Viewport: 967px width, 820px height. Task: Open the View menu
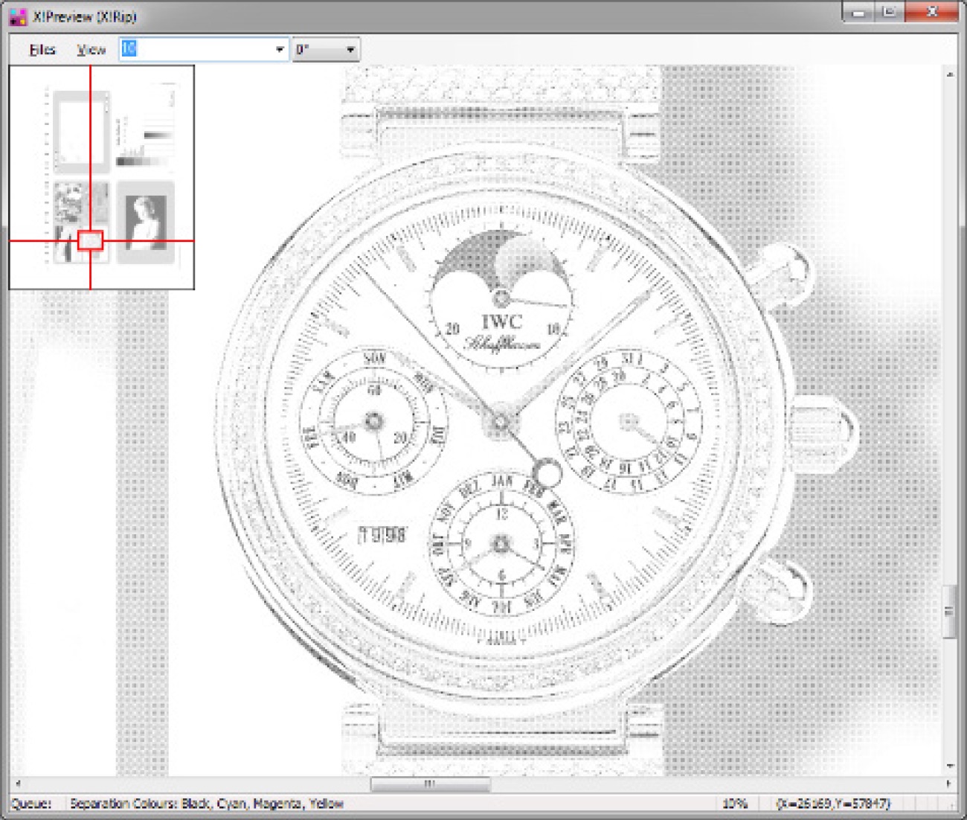[x=91, y=50]
